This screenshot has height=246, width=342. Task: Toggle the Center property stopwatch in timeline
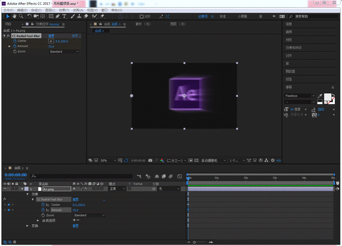(43, 205)
